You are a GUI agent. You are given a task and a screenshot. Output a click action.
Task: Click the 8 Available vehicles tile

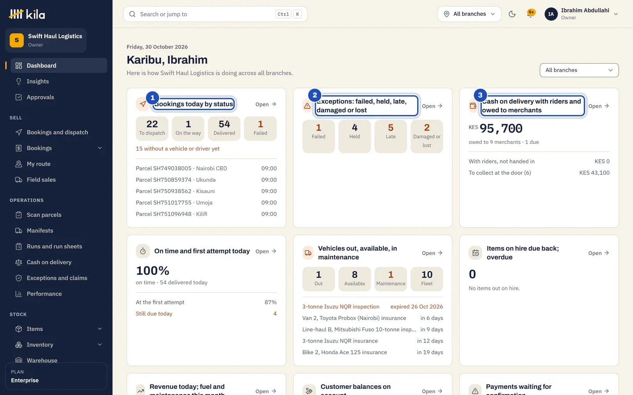[x=355, y=279]
